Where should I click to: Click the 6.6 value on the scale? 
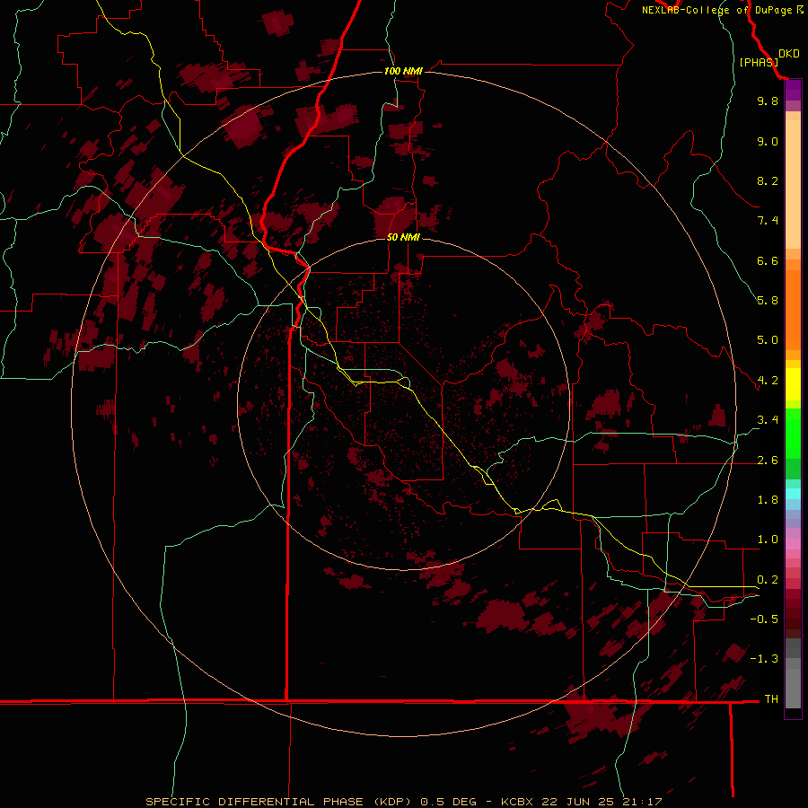(768, 260)
